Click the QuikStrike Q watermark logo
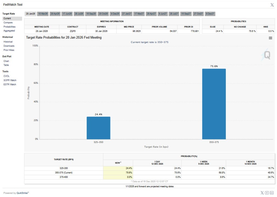This screenshot has width=277, height=197. 266,55
